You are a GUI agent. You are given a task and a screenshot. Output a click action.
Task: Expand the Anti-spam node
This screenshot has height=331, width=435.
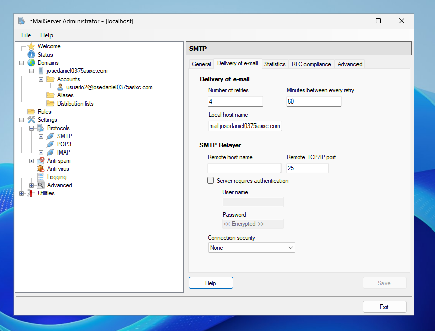pos(31,161)
